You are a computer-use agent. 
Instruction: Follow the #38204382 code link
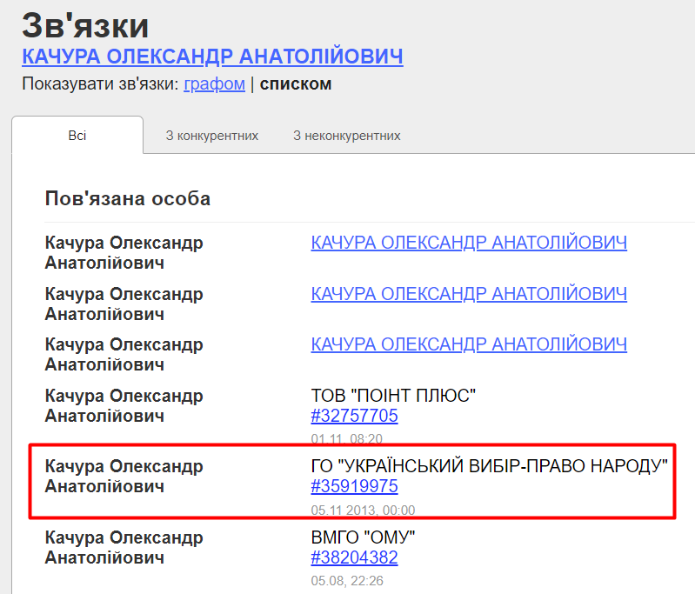click(x=354, y=557)
